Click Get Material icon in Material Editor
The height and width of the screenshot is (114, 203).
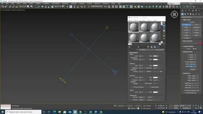pos(129,47)
